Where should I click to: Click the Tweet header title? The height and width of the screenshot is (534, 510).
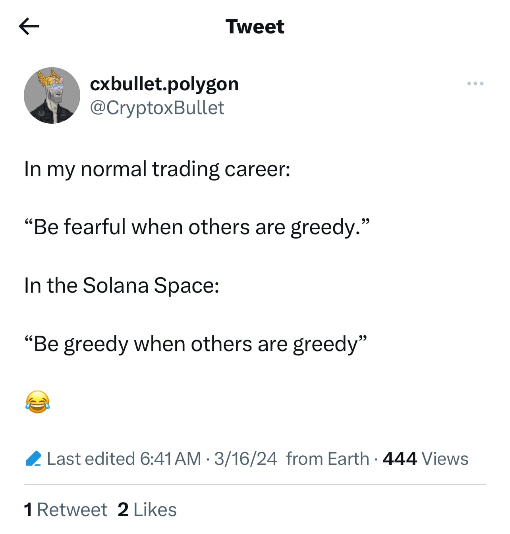click(x=255, y=27)
